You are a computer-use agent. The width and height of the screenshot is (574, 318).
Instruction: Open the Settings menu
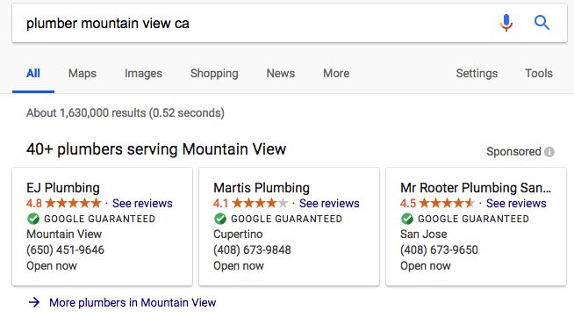click(477, 73)
